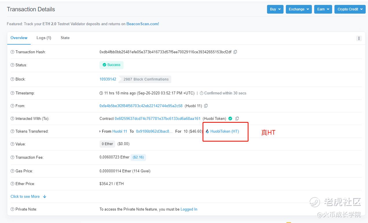Viewport: 368px width, 223px height.
Task: Click help icon next to Timestamp
Action: [12, 93]
